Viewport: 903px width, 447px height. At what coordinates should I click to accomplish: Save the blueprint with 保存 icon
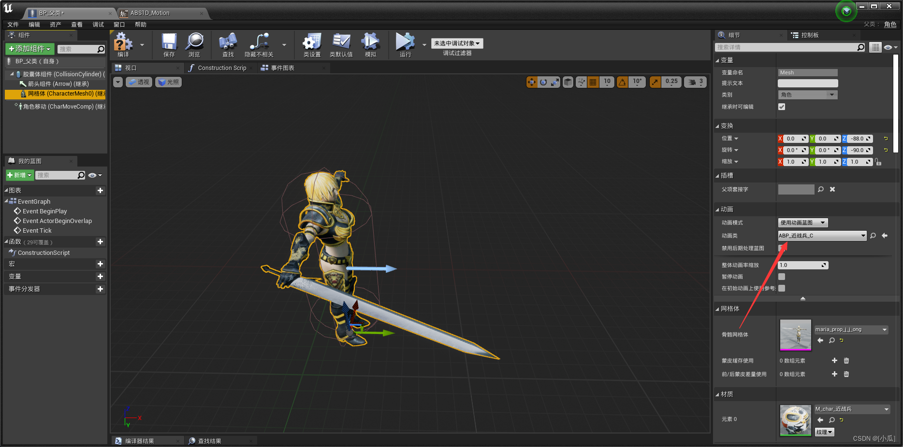coord(169,42)
